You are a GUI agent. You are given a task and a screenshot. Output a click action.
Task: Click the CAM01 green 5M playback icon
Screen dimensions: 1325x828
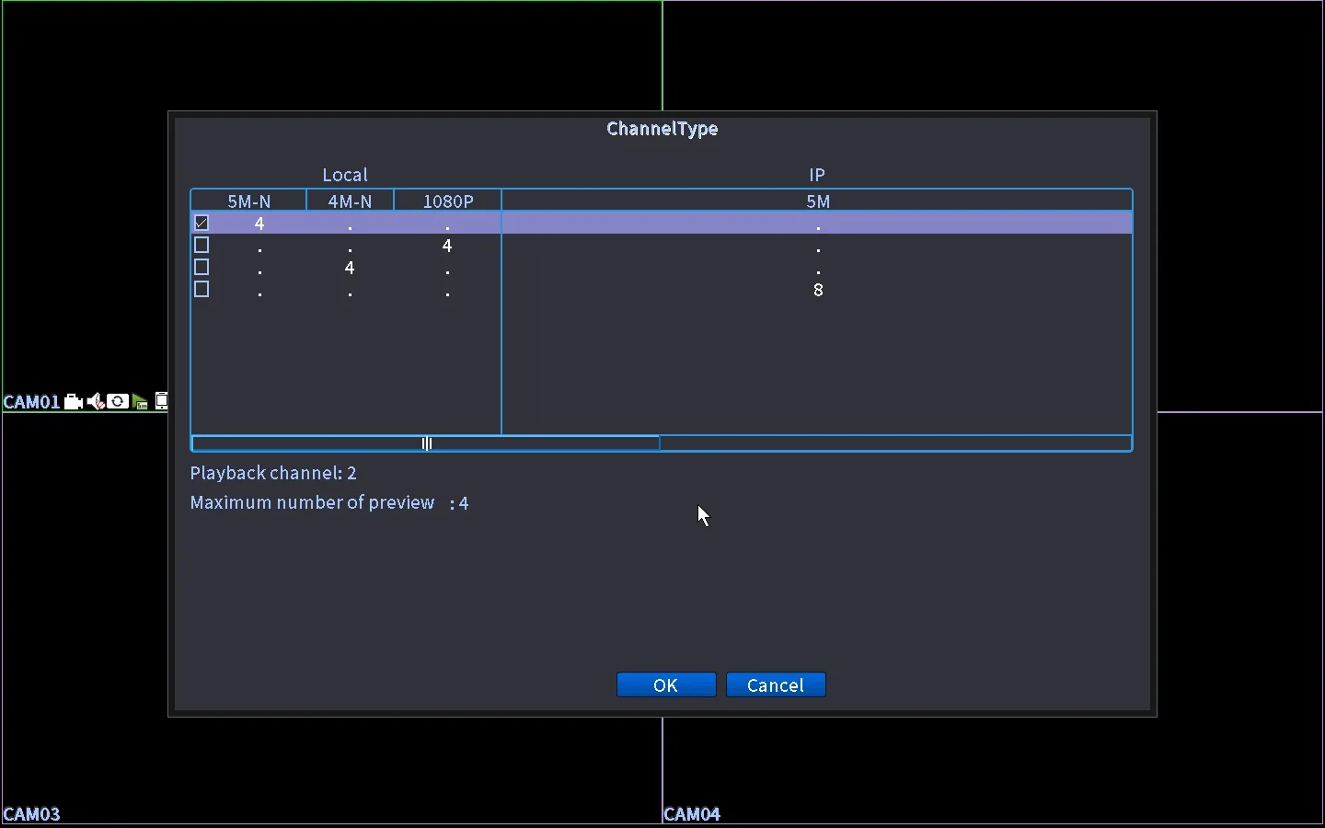point(140,402)
